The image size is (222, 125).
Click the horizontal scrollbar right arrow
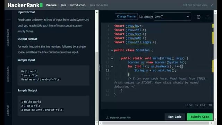212,123
